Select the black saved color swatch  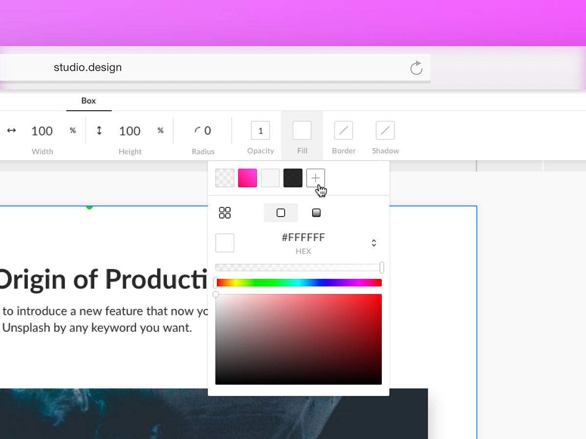(293, 178)
